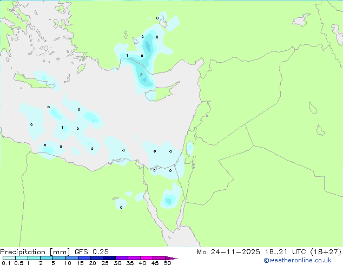
Task: Select the 30–35 mm purple legend swatch
Action: click(x=121, y=258)
